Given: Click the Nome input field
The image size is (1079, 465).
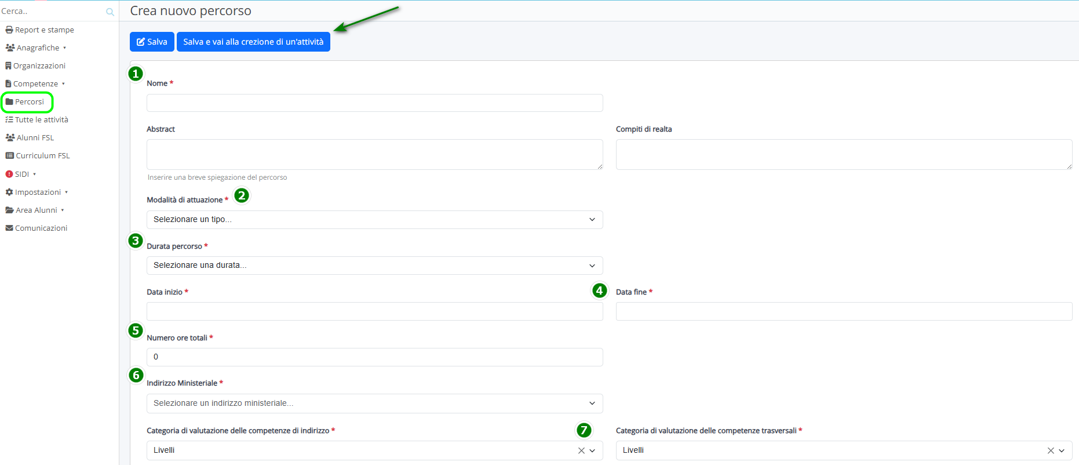Looking at the screenshot, I should click(x=374, y=103).
